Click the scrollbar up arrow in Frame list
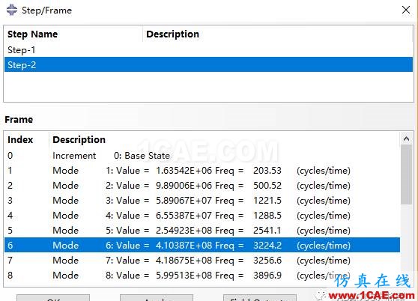418x301 pixels. tap(406, 139)
